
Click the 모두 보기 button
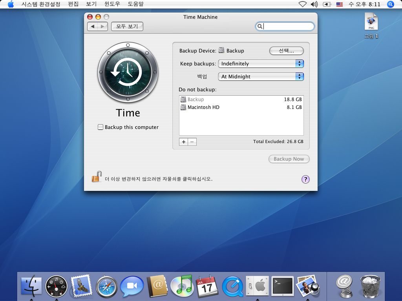tap(127, 26)
